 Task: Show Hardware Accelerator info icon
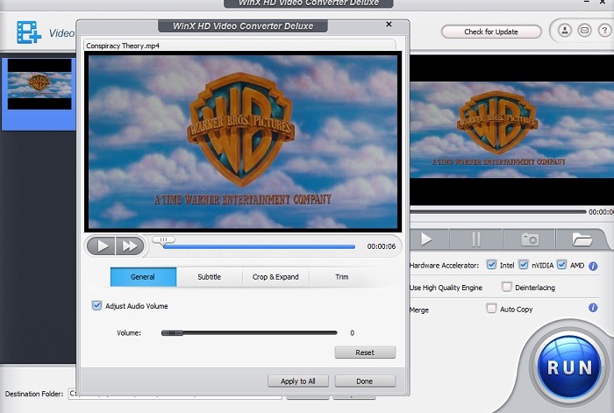(x=593, y=267)
